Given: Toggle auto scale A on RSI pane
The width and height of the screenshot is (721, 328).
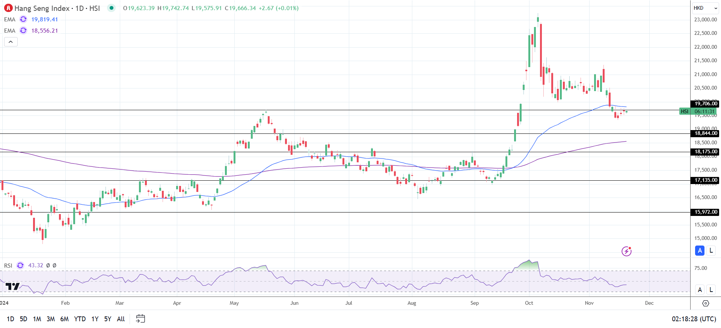Looking at the screenshot, I should coord(700,289).
